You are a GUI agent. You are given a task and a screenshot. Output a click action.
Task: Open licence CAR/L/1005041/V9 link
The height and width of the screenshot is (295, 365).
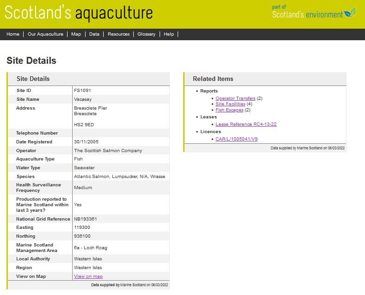pyautogui.click(x=236, y=139)
